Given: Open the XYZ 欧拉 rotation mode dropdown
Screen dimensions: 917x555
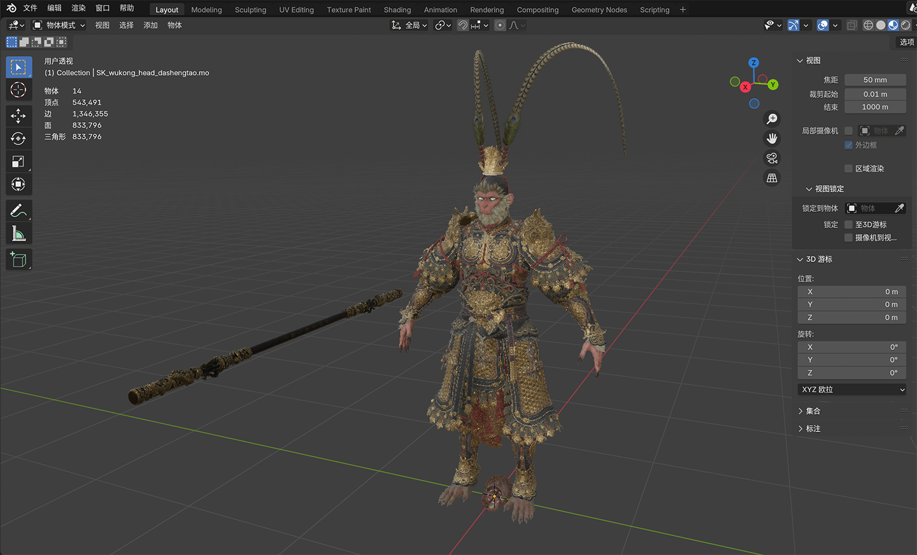Looking at the screenshot, I should tap(851, 390).
